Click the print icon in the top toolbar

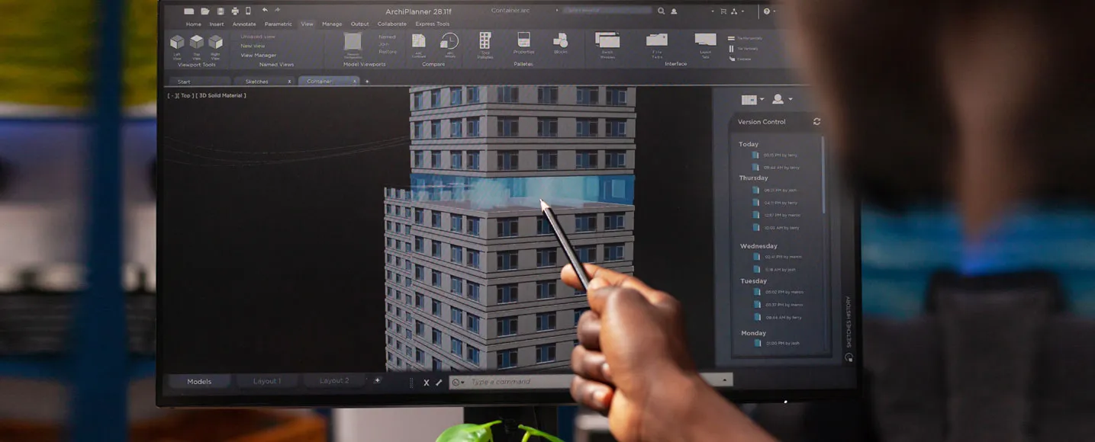click(235, 11)
